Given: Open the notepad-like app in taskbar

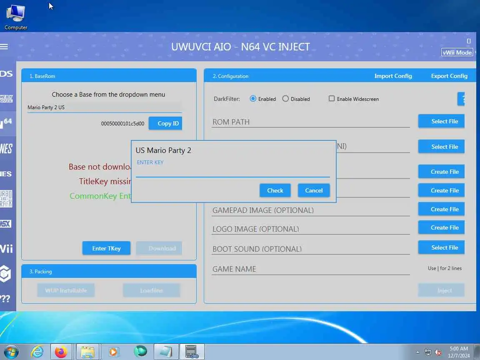Looking at the screenshot, I should coord(166,352).
